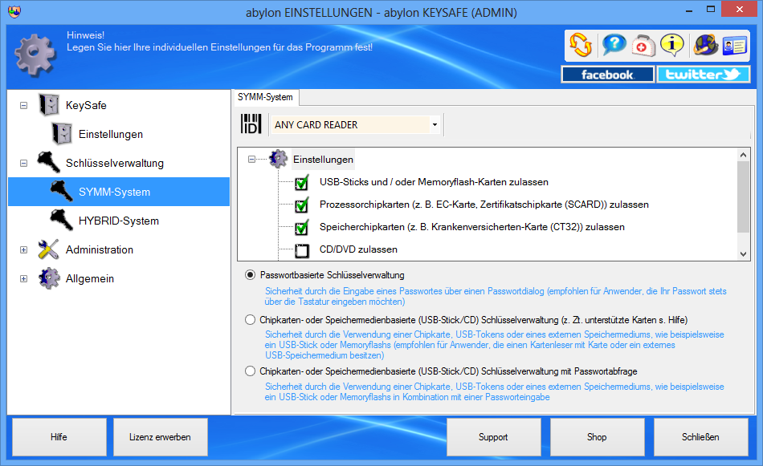Screen dimensions: 763x466
Task: Click the first-aid kit support icon
Action: click(x=643, y=45)
